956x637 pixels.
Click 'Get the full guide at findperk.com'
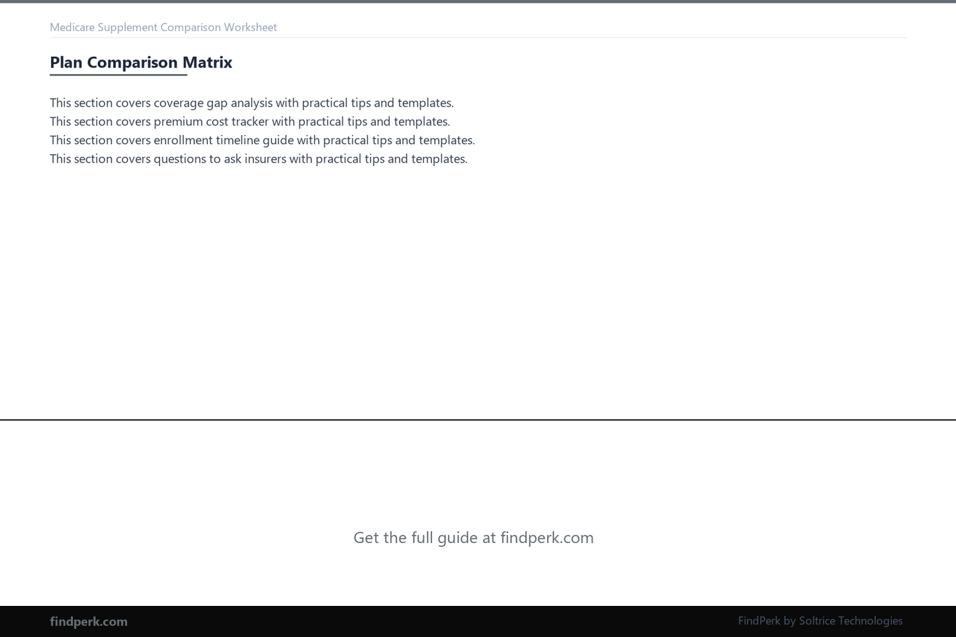474,537
